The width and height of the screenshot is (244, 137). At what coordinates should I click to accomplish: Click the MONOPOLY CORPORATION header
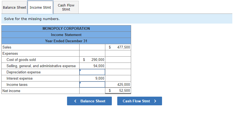[x=66, y=28]
